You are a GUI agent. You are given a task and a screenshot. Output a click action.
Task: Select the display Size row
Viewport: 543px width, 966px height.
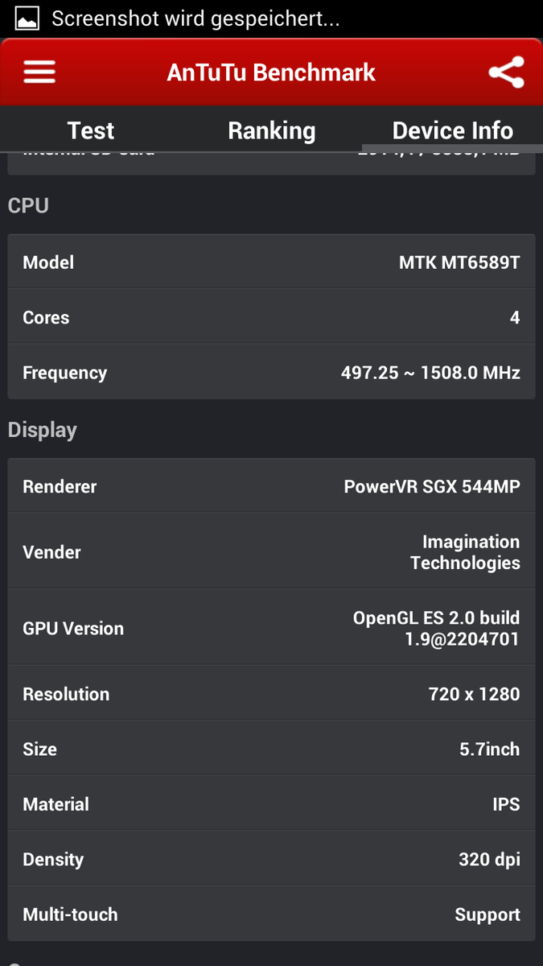pos(271,749)
